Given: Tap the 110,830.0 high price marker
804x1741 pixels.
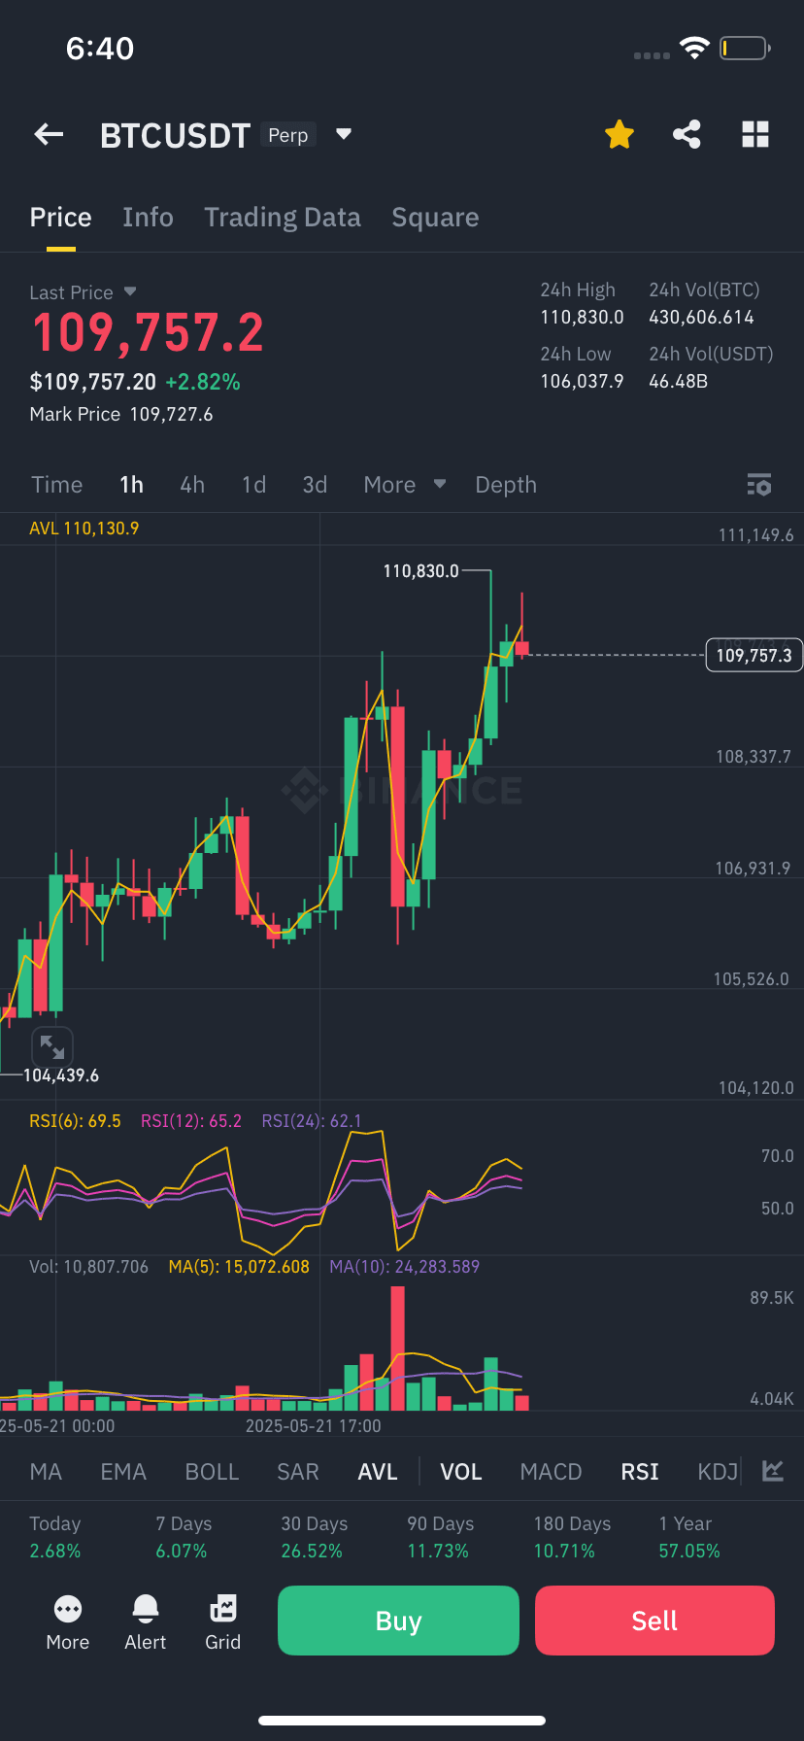Looking at the screenshot, I should [x=420, y=571].
